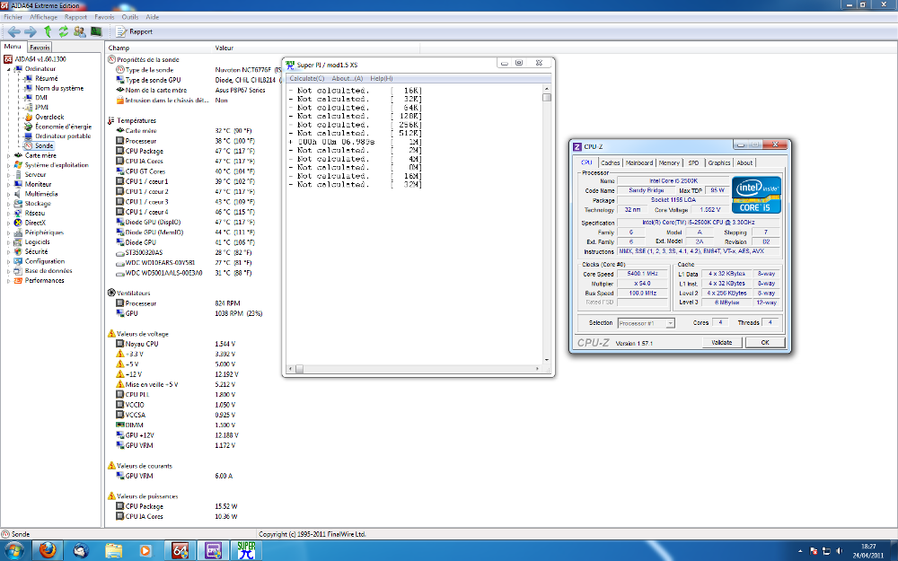Open the Affichage menu

[x=43, y=17]
